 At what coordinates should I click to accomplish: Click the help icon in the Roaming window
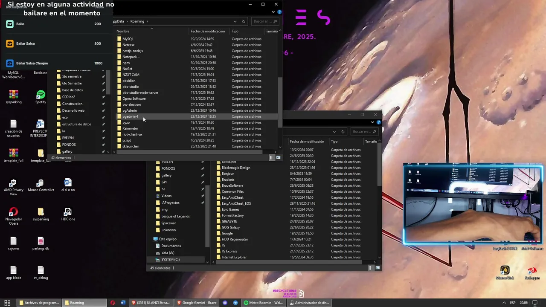(279, 12)
